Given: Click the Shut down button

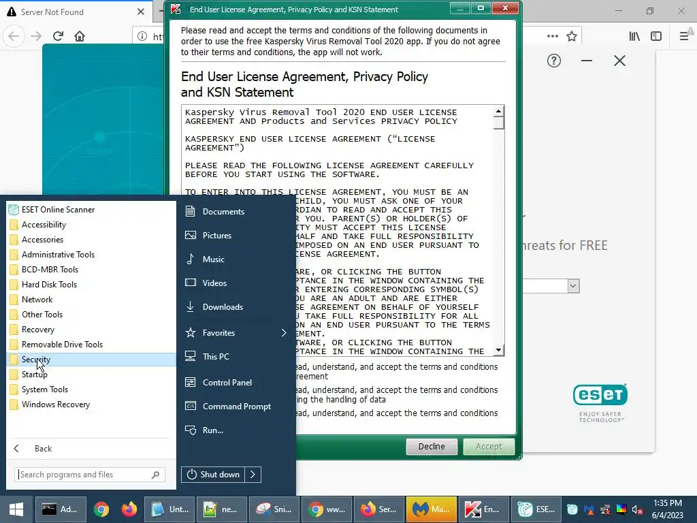Looking at the screenshot, I should point(213,475).
